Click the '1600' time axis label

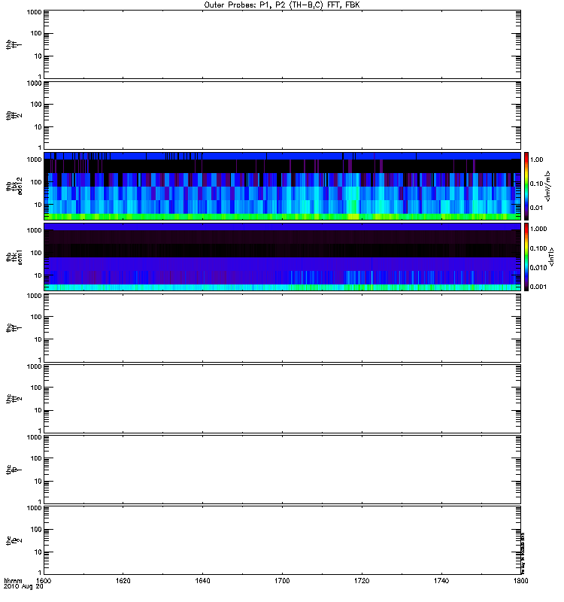coord(44,581)
